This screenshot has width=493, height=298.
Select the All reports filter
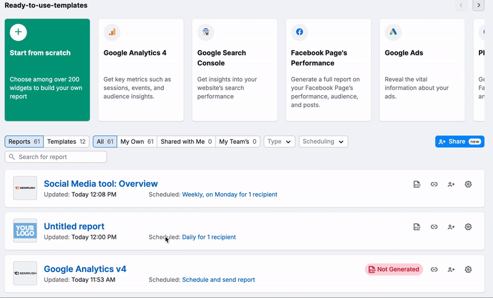(x=105, y=142)
